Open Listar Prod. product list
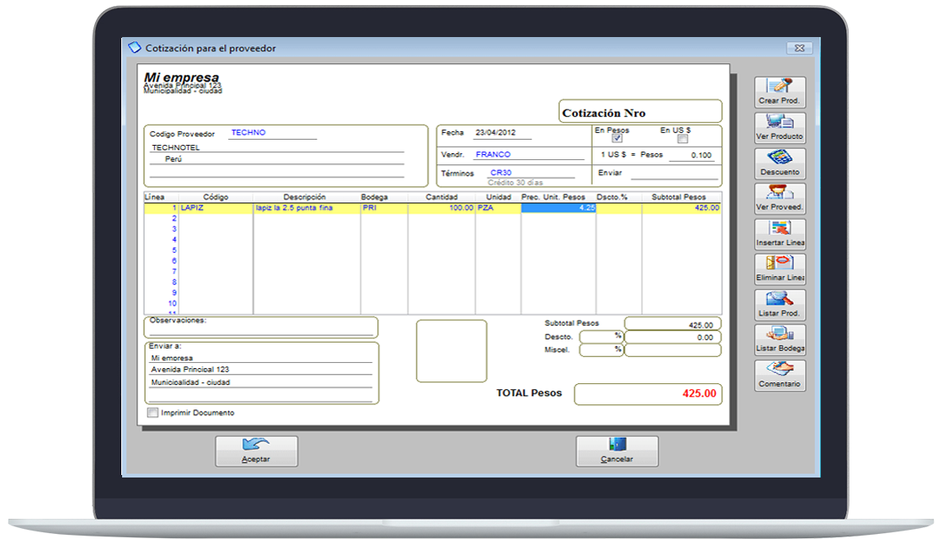The image size is (943, 539). (780, 304)
